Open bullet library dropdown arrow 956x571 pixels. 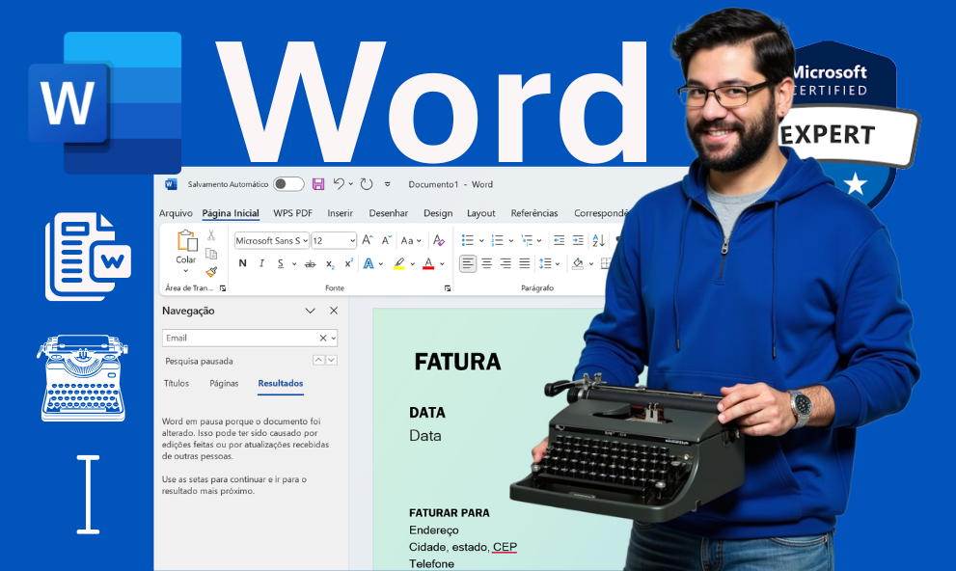click(x=481, y=241)
